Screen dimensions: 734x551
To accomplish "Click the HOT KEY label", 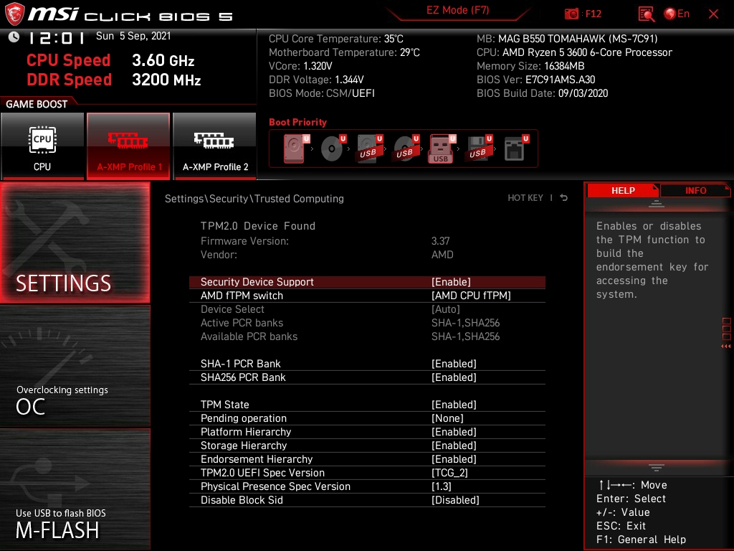I will click(525, 198).
